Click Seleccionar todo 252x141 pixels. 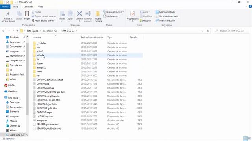165,12
